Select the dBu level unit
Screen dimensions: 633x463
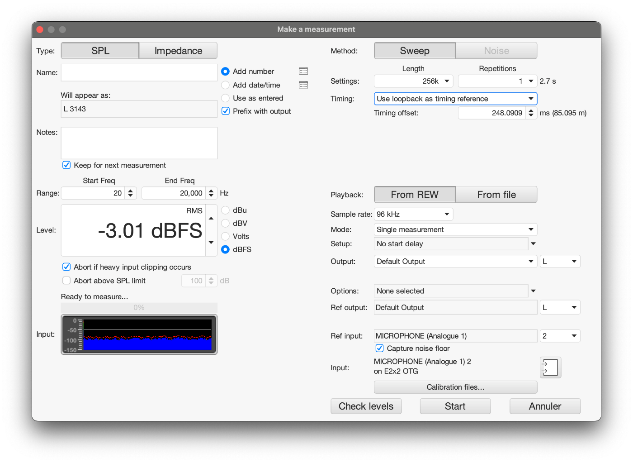pos(225,210)
